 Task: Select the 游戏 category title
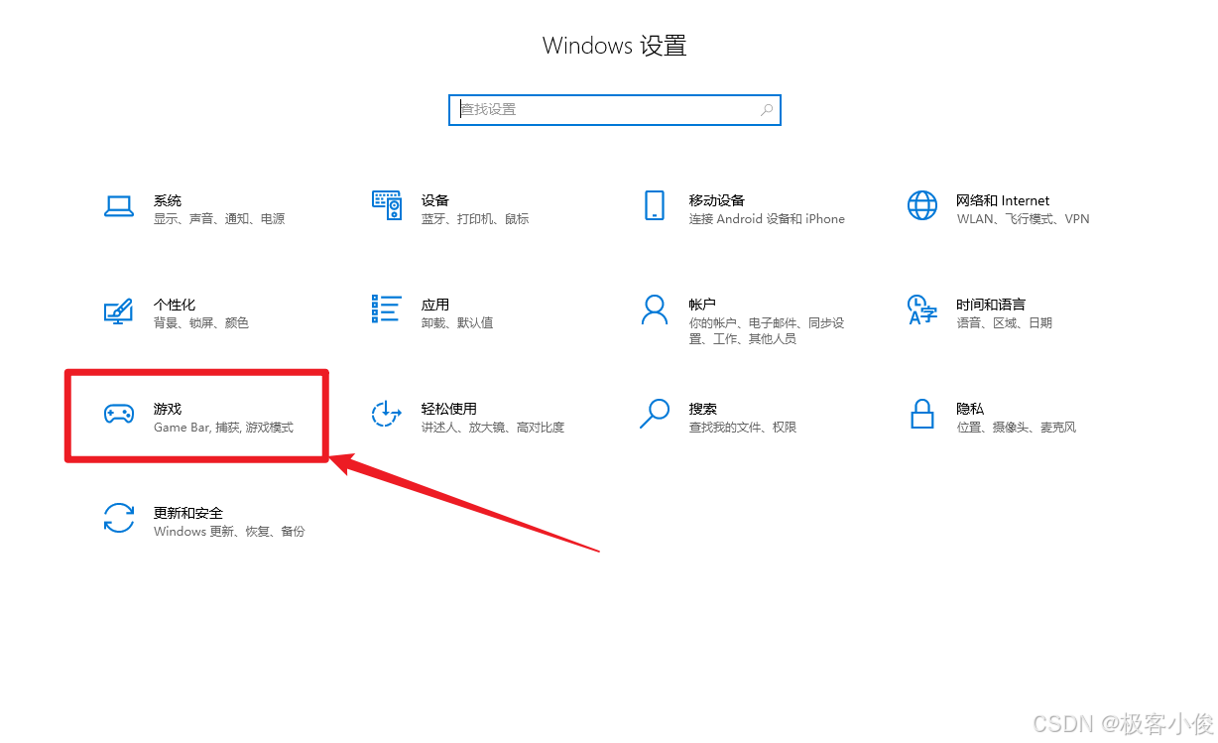coord(168,409)
